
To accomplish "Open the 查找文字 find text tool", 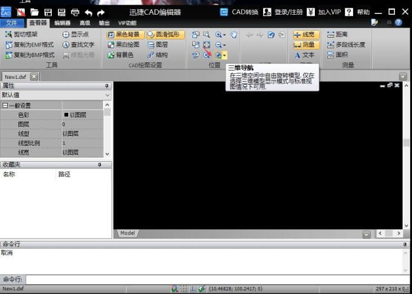I will point(78,45).
